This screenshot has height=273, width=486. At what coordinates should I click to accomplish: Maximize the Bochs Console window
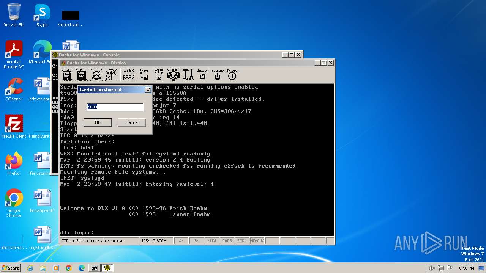click(x=292, y=55)
